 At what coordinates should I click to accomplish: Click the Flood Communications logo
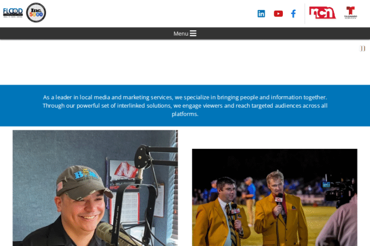click(13, 12)
